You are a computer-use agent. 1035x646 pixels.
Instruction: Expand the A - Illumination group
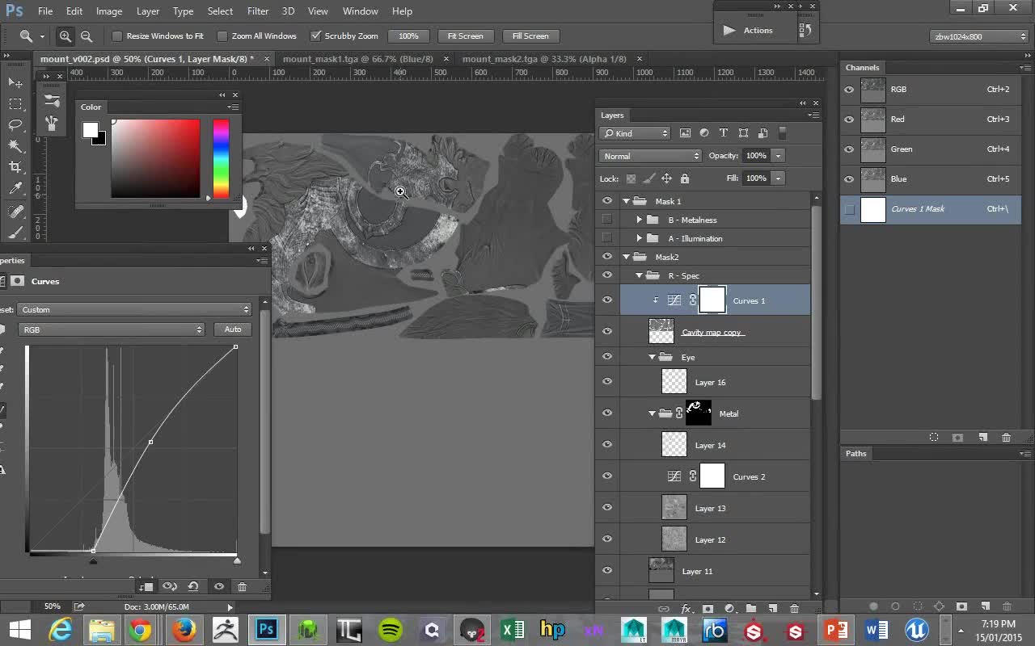click(639, 238)
